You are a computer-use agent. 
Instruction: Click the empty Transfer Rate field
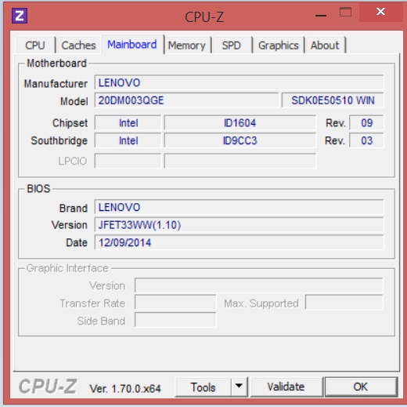point(175,303)
